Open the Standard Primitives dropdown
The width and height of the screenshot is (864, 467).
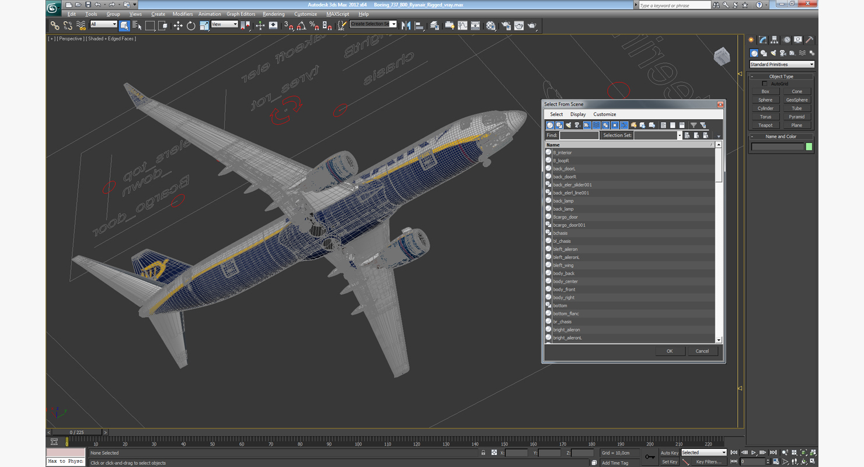(782, 64)
